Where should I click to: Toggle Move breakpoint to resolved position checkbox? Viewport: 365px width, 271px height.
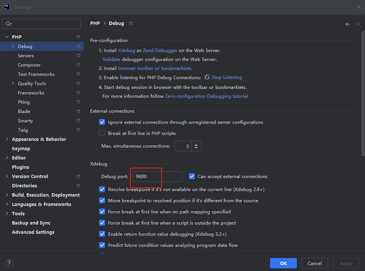pos(102,201)
